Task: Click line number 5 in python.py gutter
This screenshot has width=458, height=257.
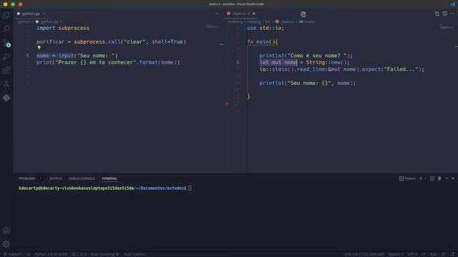Action: point(27,56)
